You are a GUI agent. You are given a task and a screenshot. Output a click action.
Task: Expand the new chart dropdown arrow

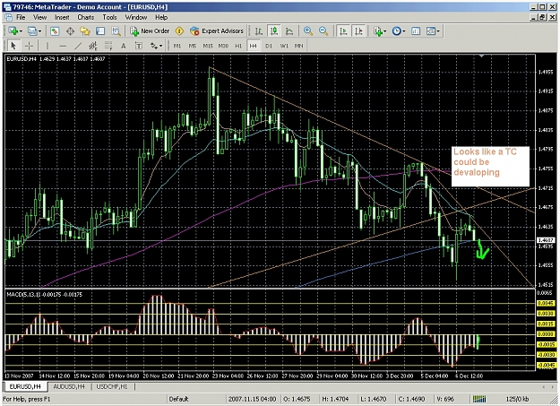(21, 31)
